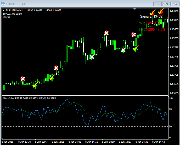The height and width of the screenshot is (145, 180).
Task: Click the 8 Jun 14:43 time label
Action: point(159,142)
